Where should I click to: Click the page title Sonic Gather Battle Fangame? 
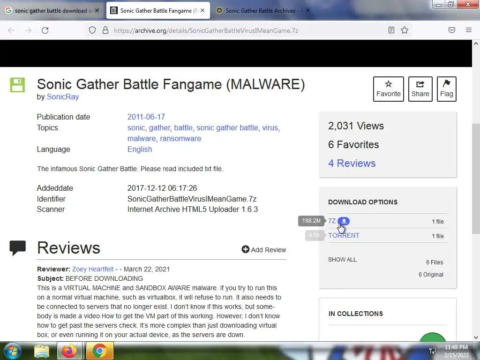pyautogui.click(x=171, y=84)
